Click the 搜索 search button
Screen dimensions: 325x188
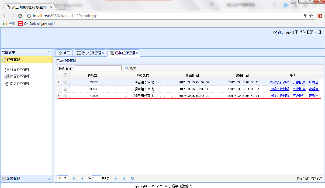point(131,68)
